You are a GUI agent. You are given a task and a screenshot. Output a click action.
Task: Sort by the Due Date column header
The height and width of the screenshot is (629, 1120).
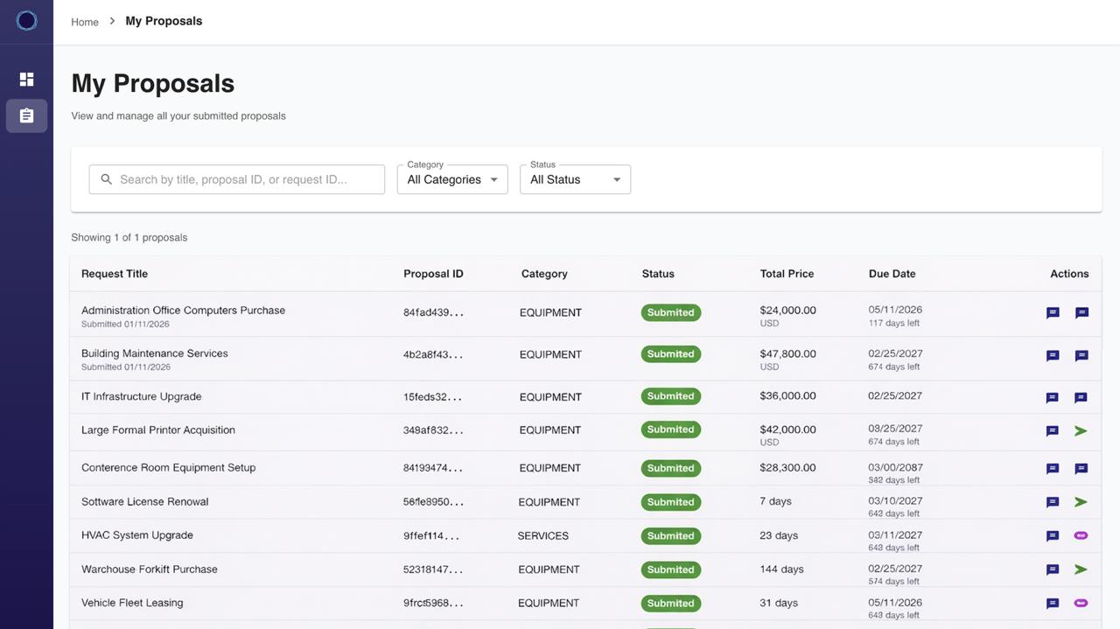click(x=892, y=274)
